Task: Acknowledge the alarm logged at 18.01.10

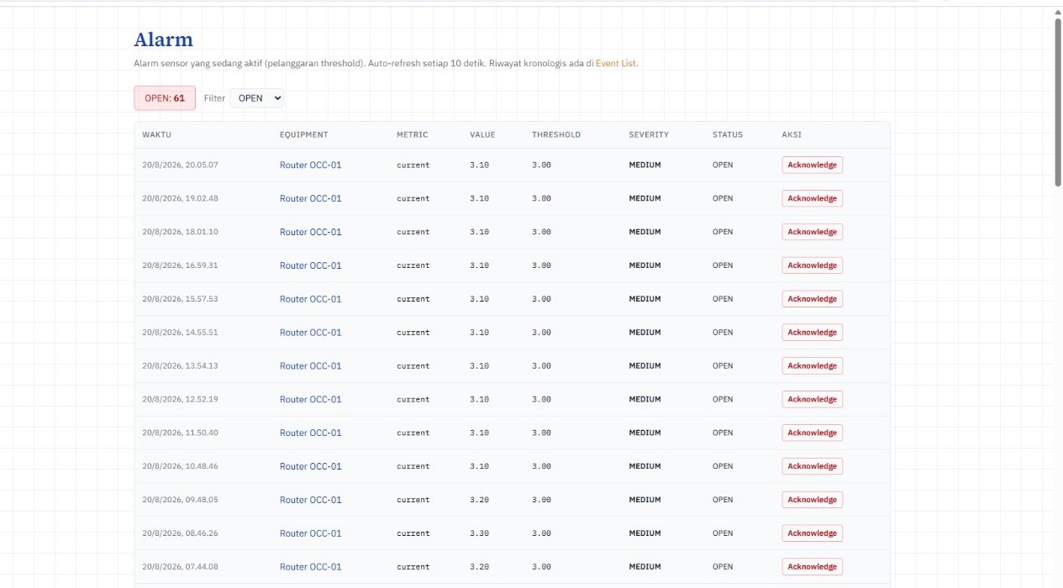Action: (x=812, y=232)
